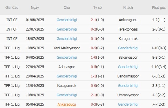168x108 pixels.
Task: Select the 22/07/2025 date cell
Action: tap(35, 29)
